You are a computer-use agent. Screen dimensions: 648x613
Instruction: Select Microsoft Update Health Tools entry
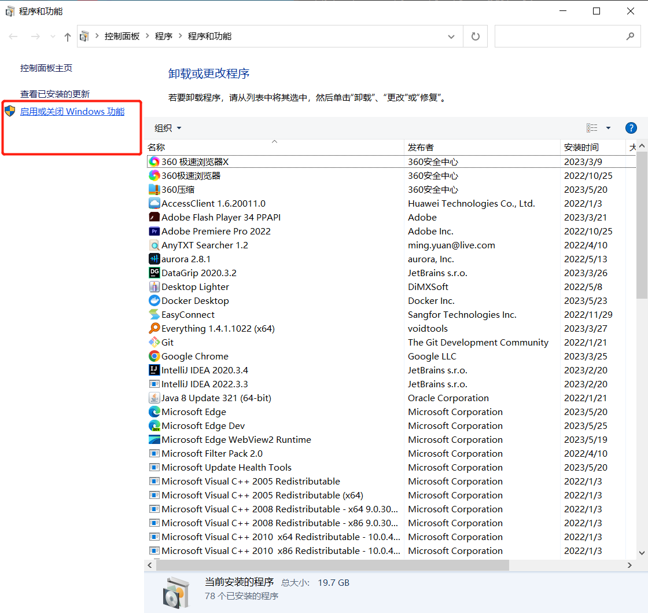[x=391, y=468]
